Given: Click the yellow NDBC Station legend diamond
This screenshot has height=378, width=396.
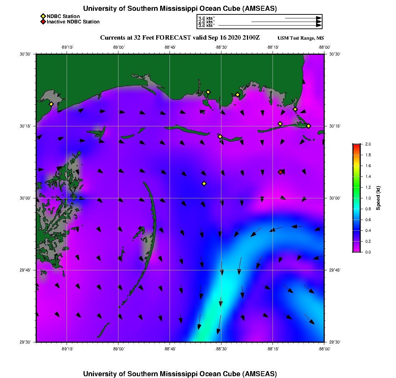Looking at the screenshot, I should point(43,17).
